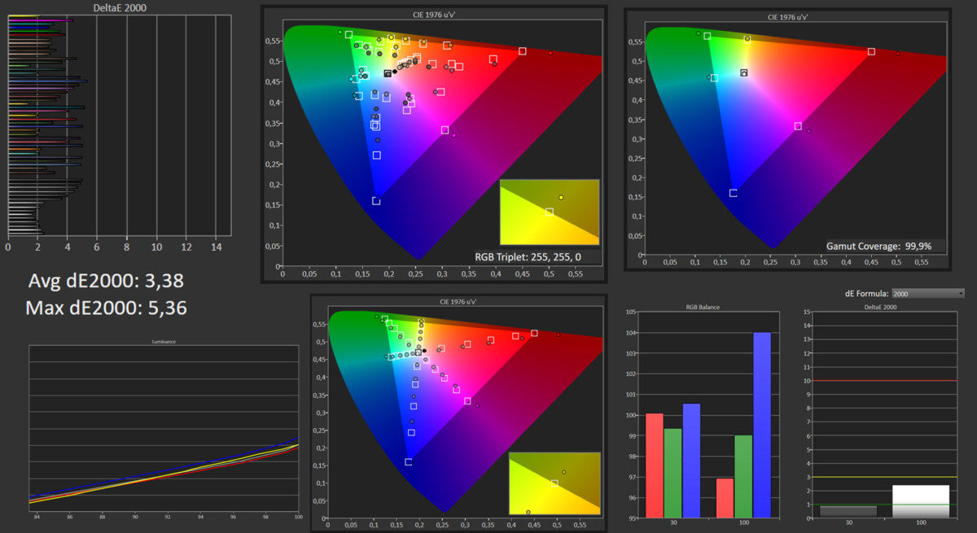The image size is (977, 533).
Task: Select the yellow zoom inset in top CIE chart
Action: point(550,212)
